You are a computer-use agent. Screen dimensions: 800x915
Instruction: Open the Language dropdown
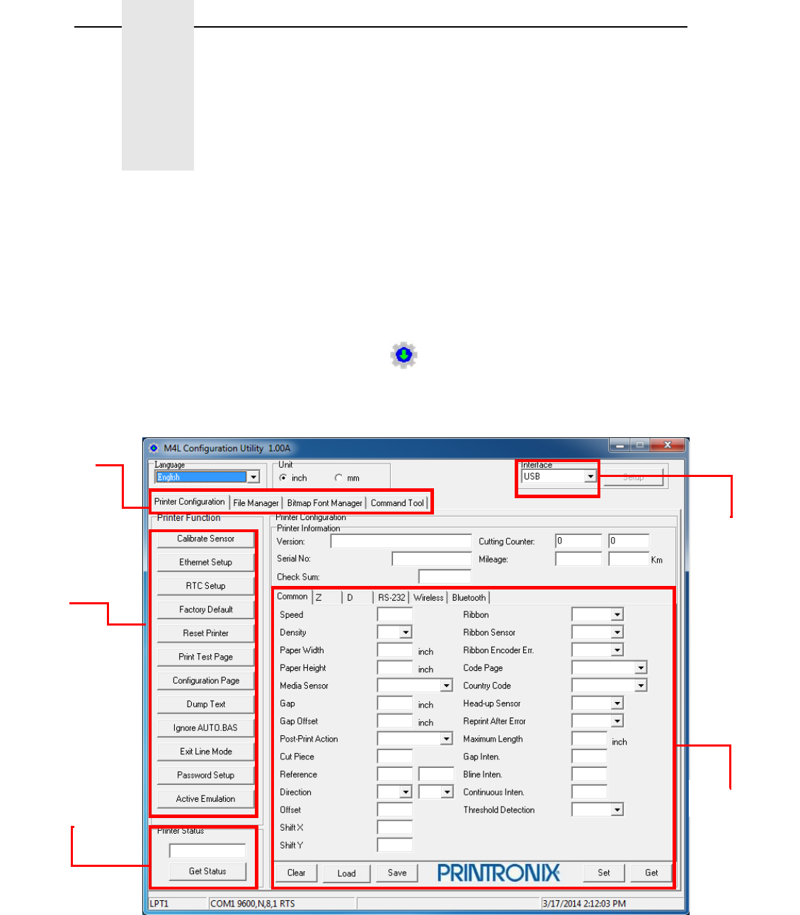tap(253, 478)
